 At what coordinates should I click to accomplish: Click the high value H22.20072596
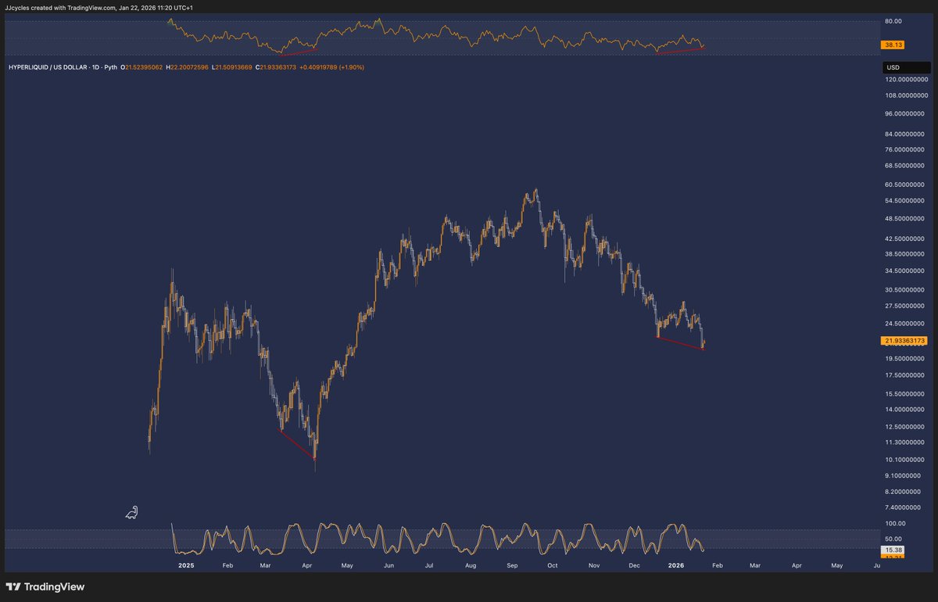(x=187, y=67)
